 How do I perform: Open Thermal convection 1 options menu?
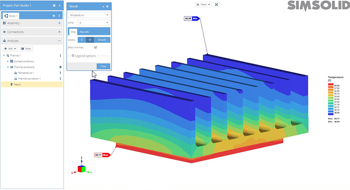(x=60, y=79)
